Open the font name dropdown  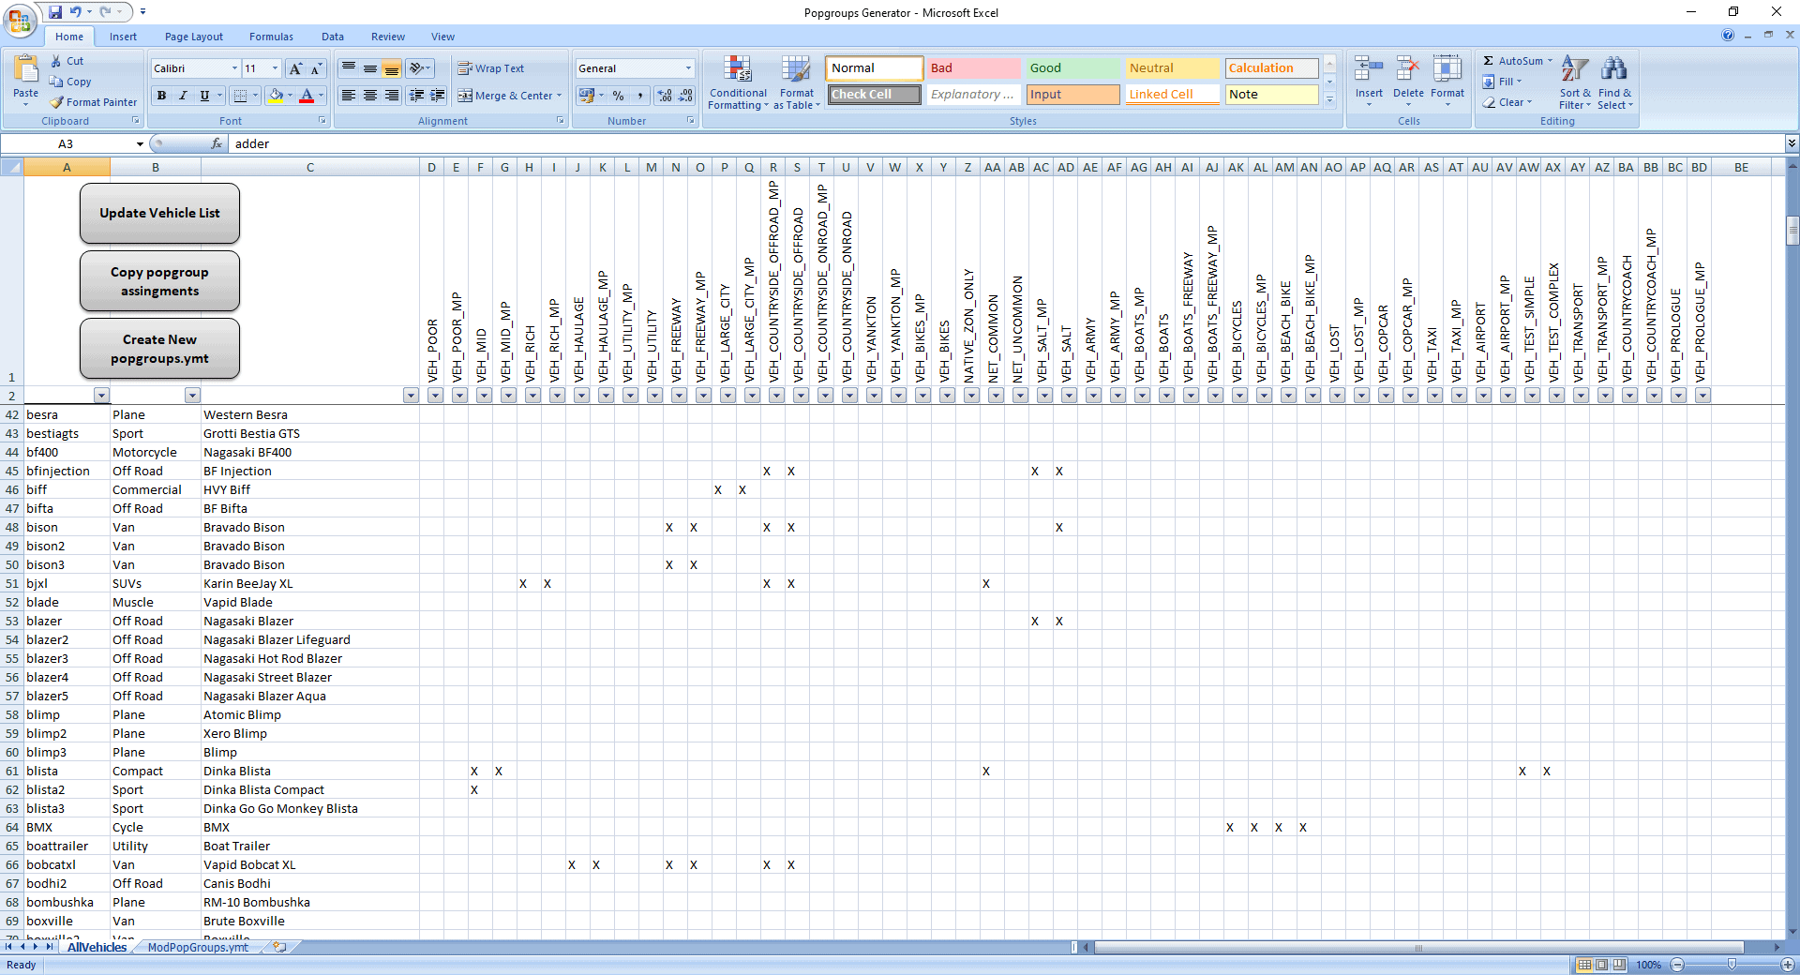(x=234, y=68)
